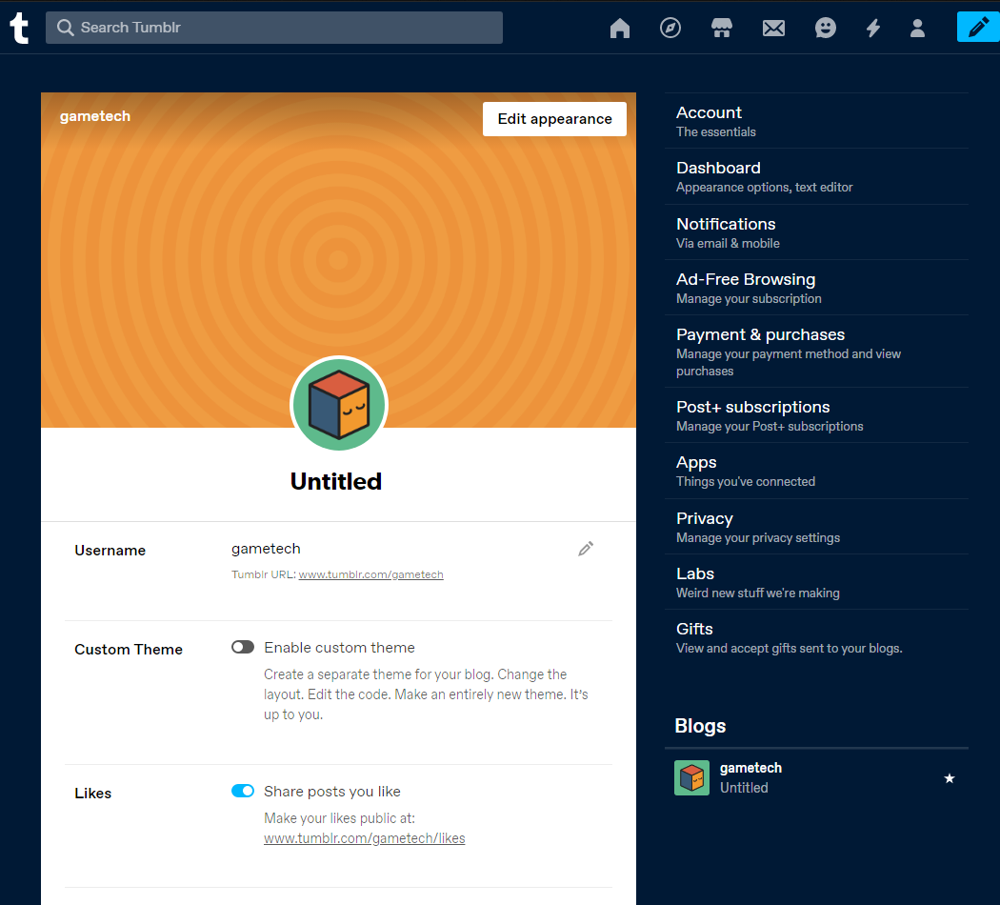The width and height of the screenshot is (1000, 905).
Task: Open Labs settings section
Action: click(x=816, y=582)
